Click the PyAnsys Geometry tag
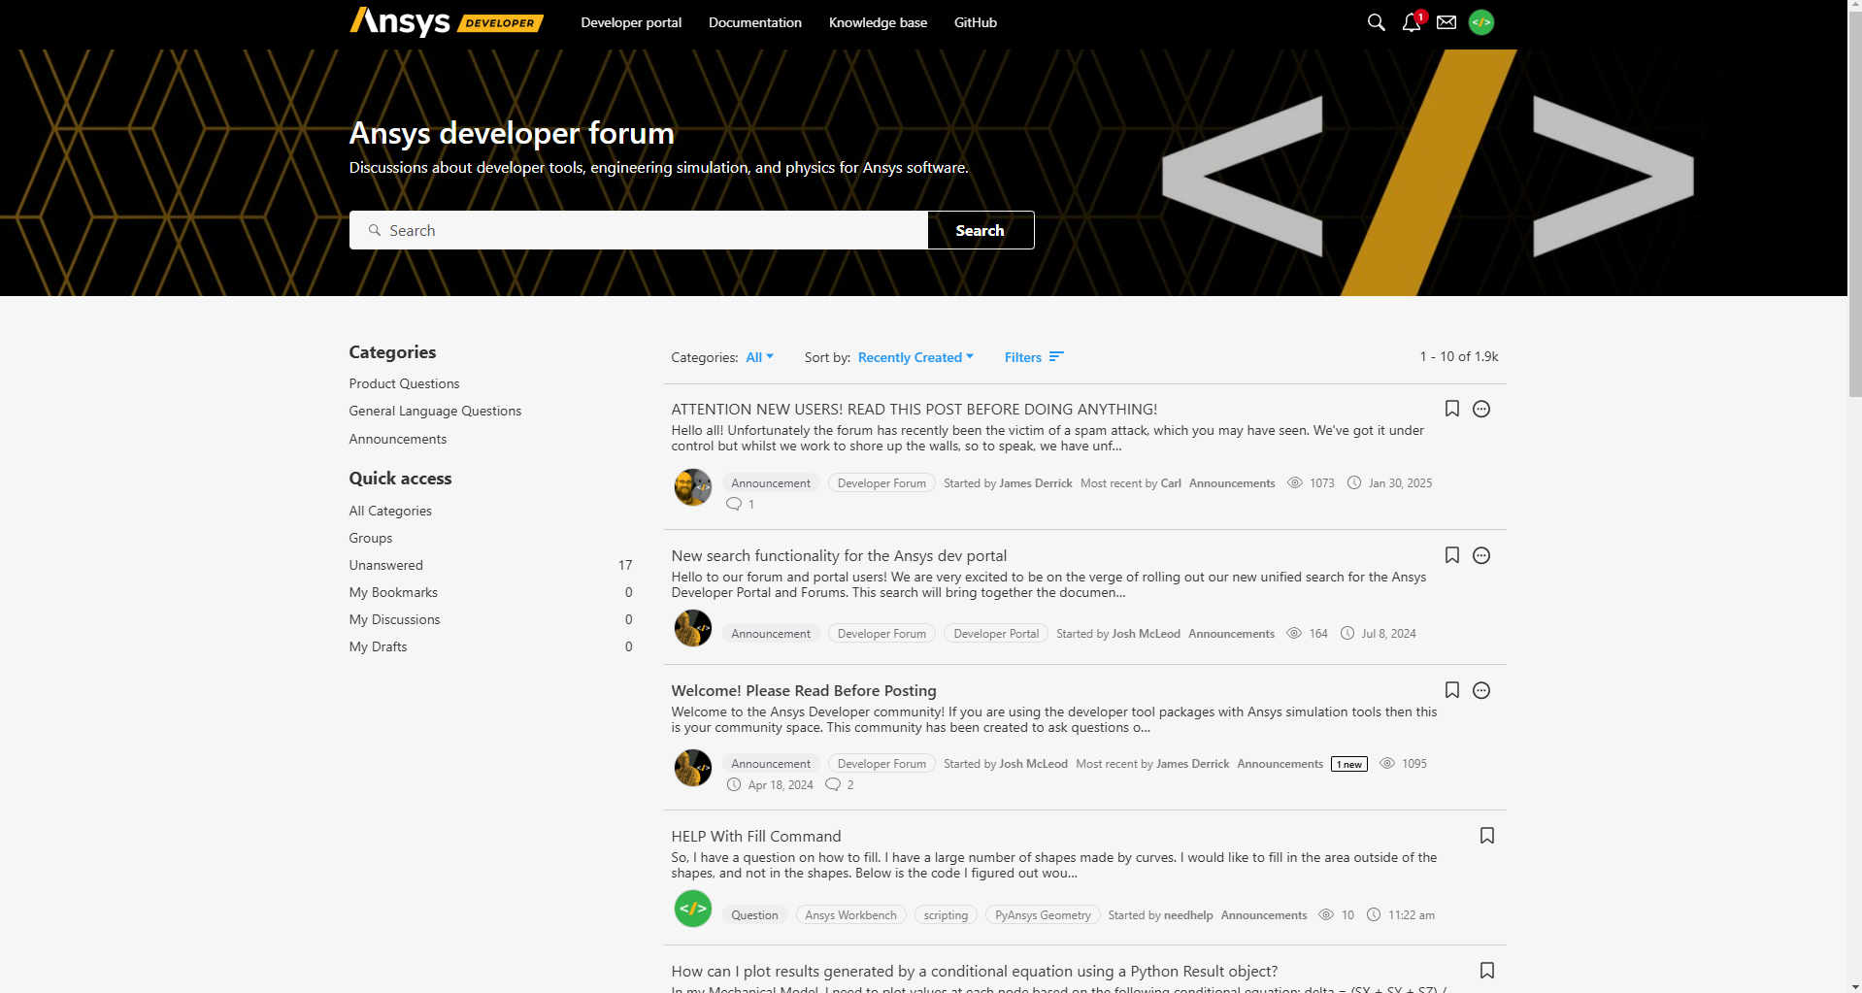This screenshot has height=993, width=1862. 1043,915
